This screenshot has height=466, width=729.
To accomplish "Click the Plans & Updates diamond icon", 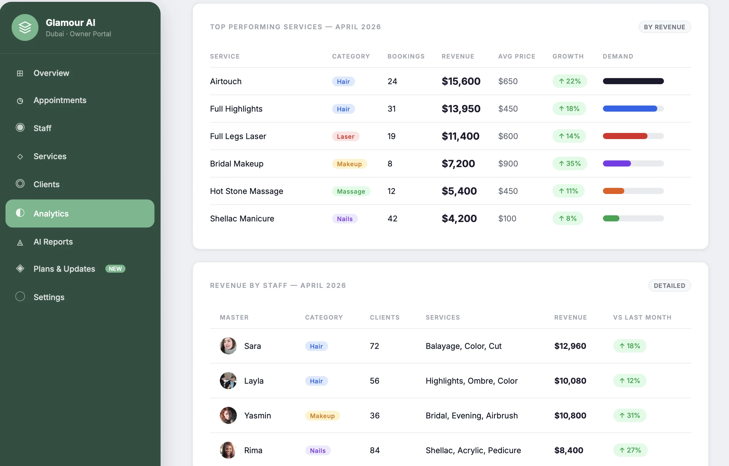I will click(x=20, y=268).
